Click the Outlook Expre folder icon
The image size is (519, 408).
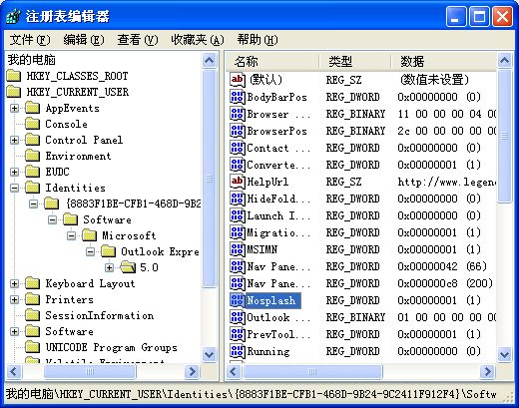pyautogui.click(x=109, y=251)
